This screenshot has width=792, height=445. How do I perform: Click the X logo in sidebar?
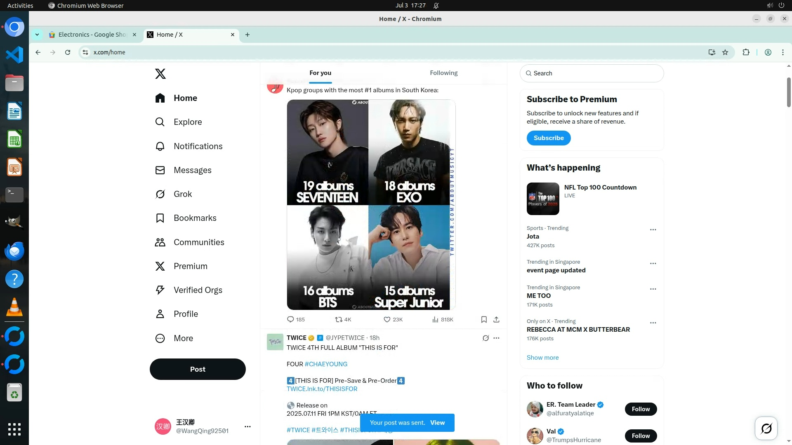(x=160, y=74)
